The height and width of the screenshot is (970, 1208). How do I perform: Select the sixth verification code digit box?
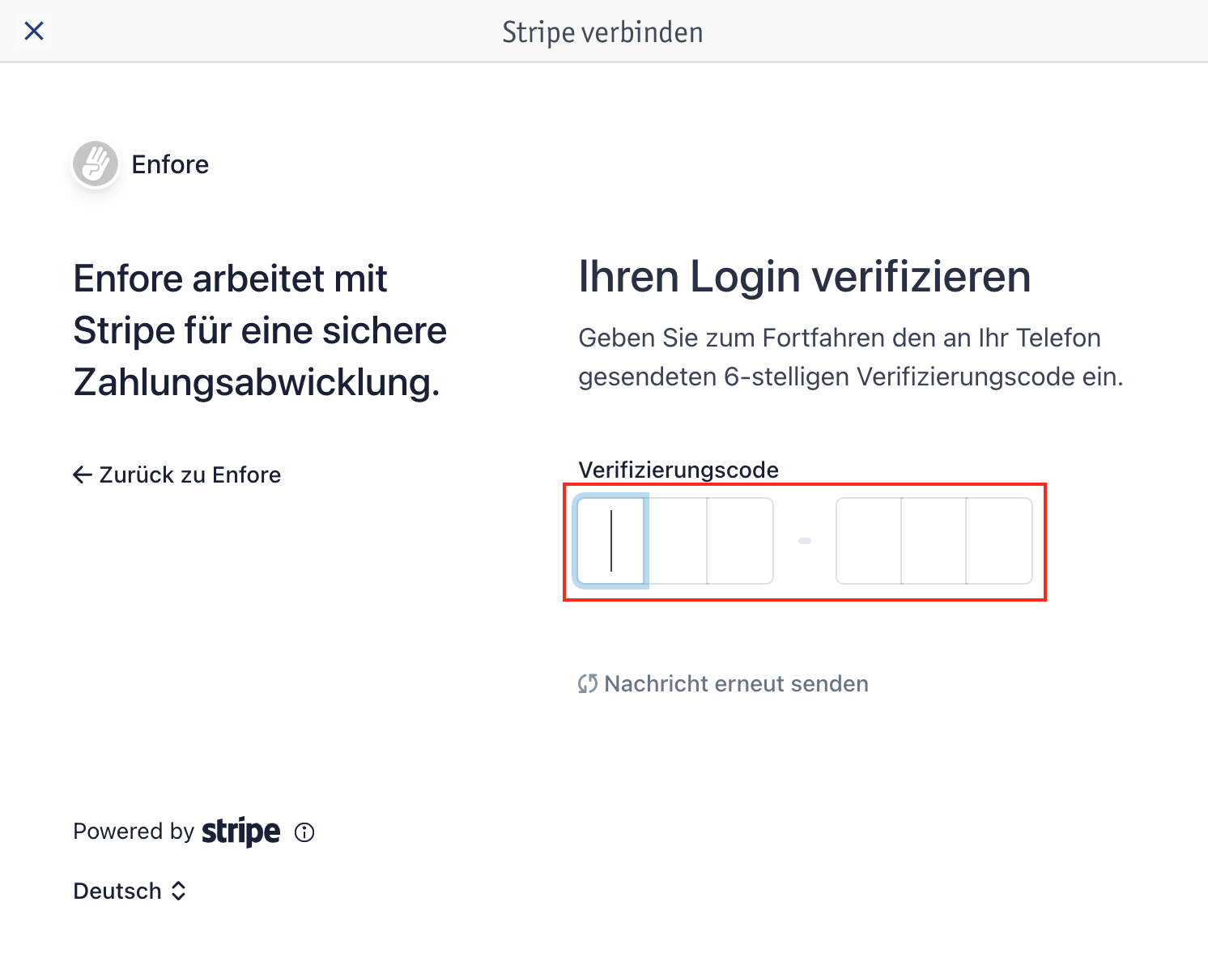pyautogui.click(x=999, y=541)
